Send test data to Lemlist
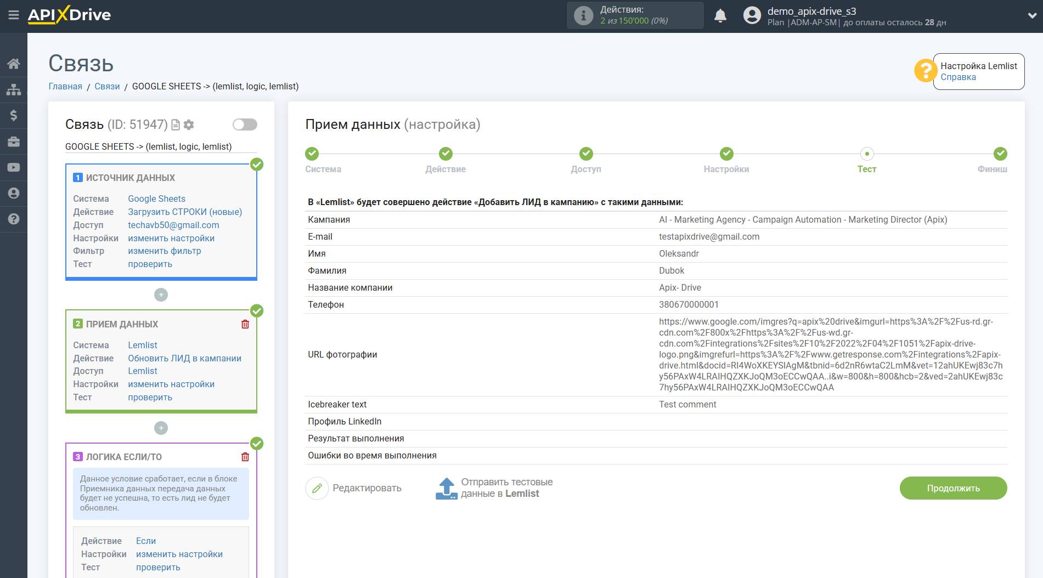 (x=506, y=488)
